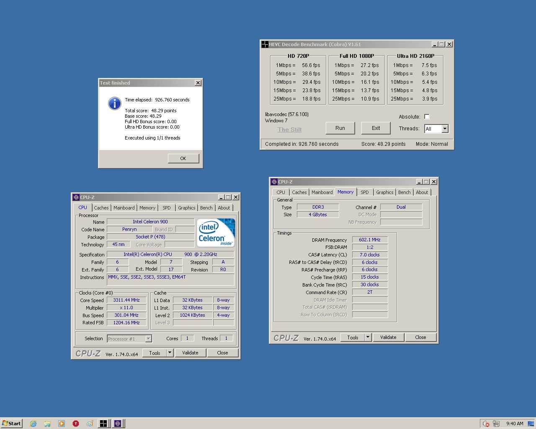Select the active Memory tab in right CPU-Z

coord(345,192)
